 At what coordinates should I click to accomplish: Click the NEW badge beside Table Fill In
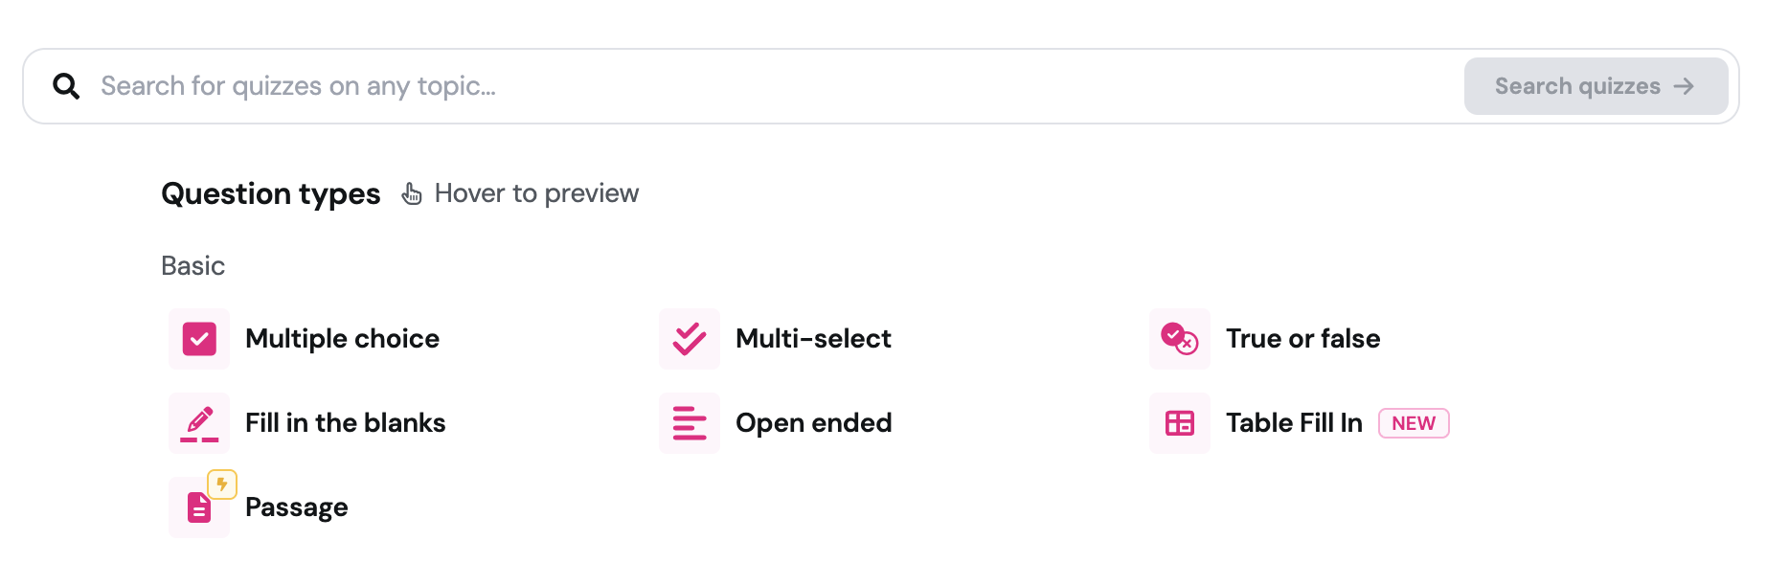(1414, 423)
